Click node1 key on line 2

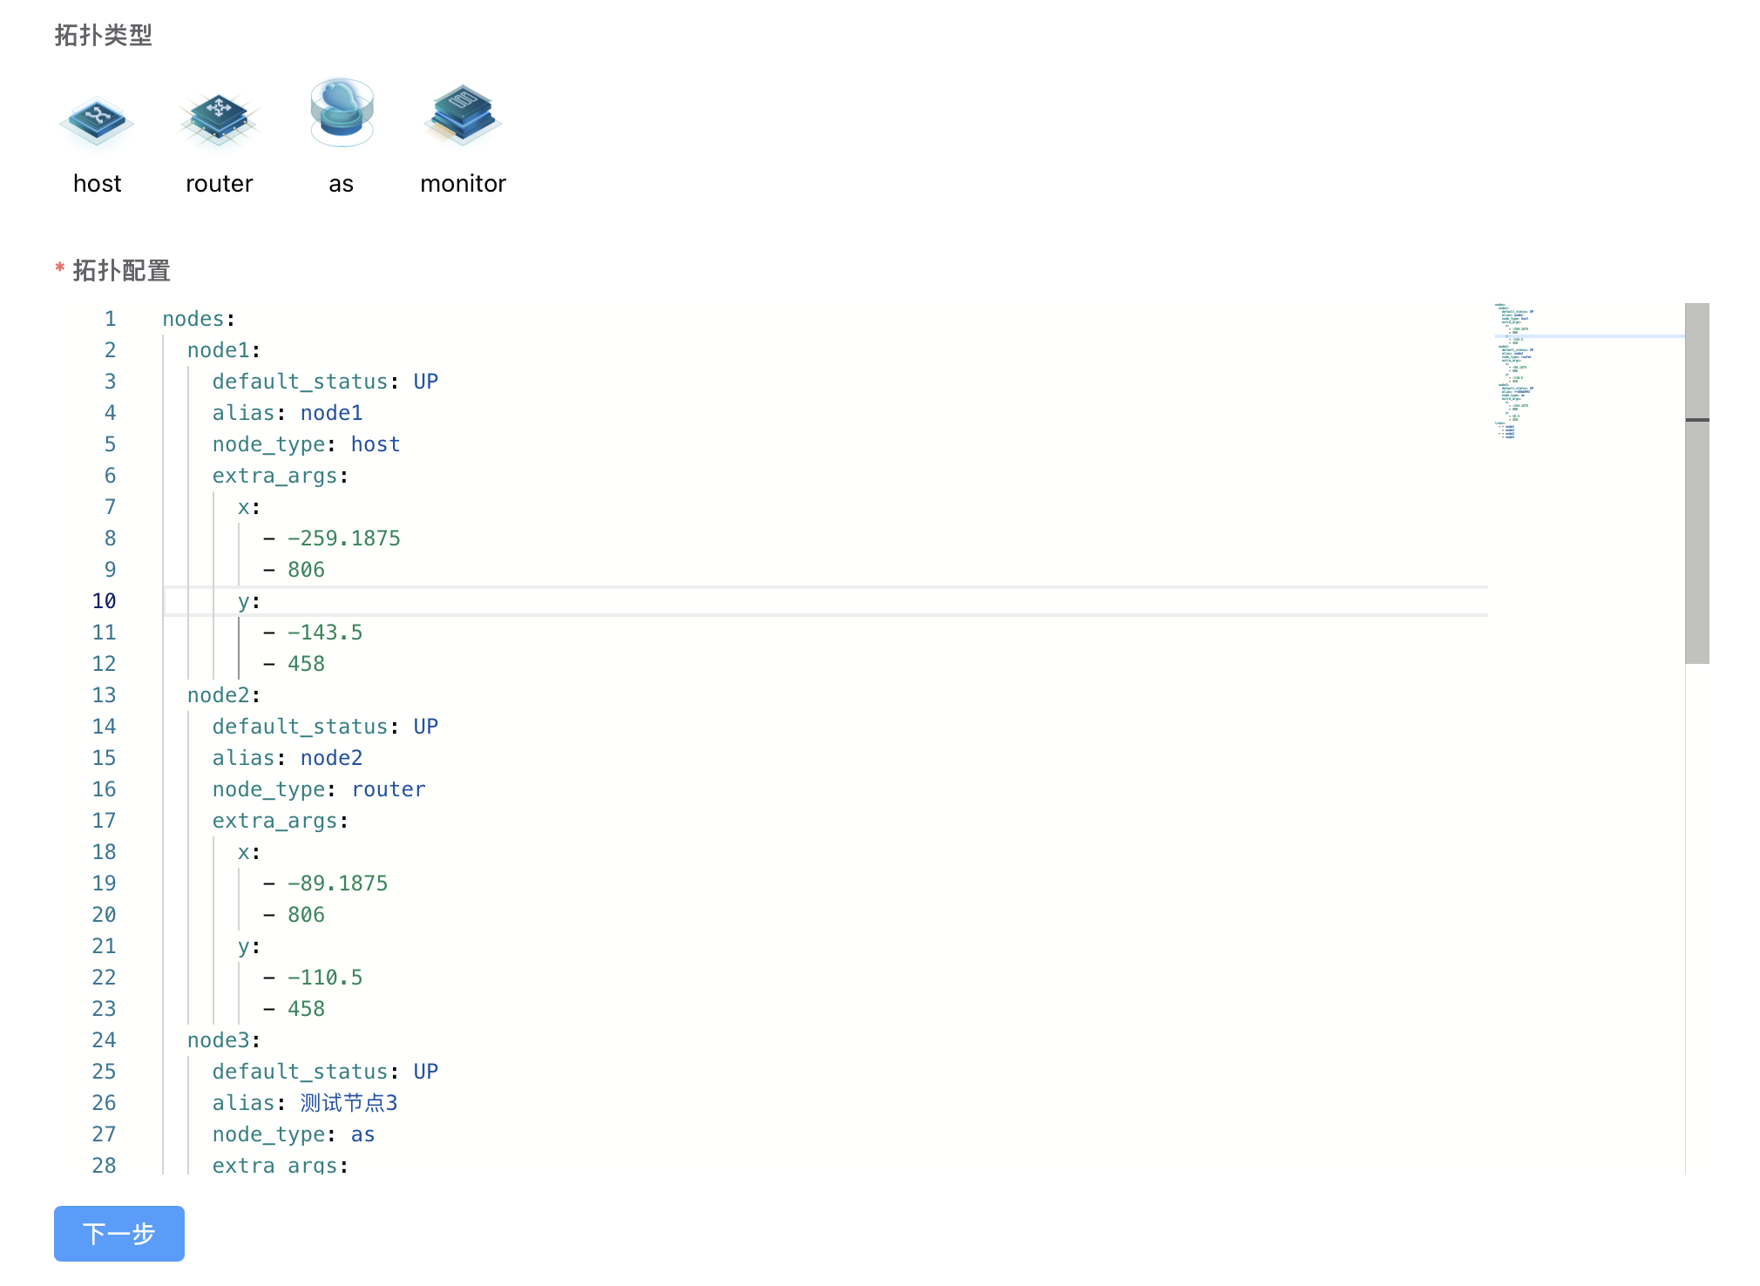(219, 350)
